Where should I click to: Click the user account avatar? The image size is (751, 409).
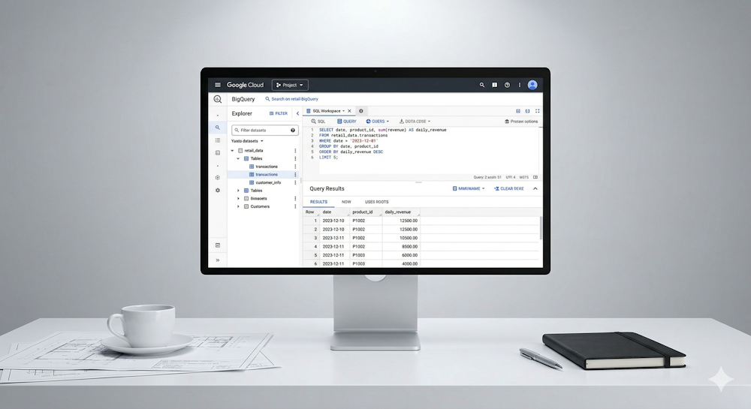pyautogui.click(x=532, y=85)
